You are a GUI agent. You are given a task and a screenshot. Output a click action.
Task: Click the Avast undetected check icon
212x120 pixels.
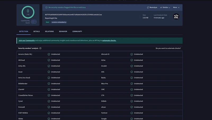pyautogui.click(x=49, y=72)
